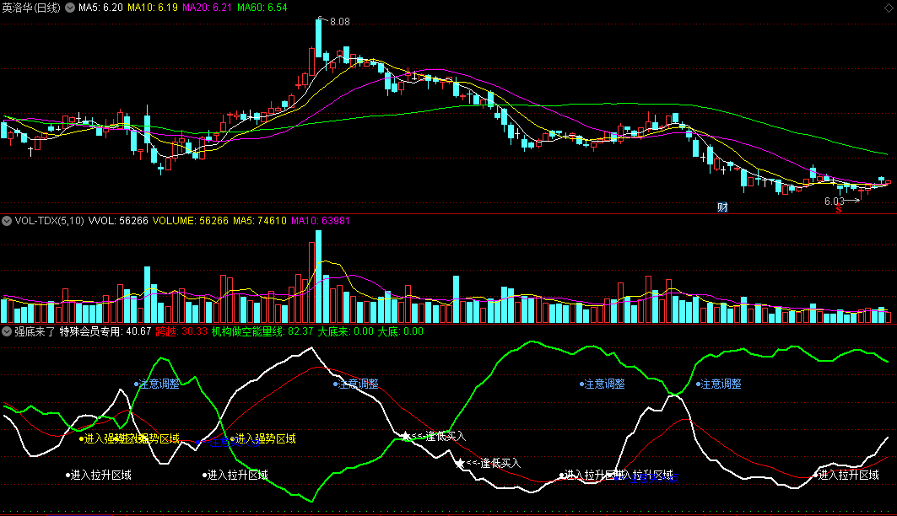The height and width of the screenshot is (516, 897).
Task: Click the diamond icon in the top-right corner
Action: 889,8
